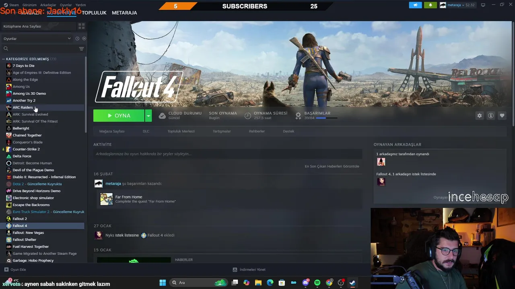This screenshot has height=289, width=515.
Task: Open Discord from the taskbar
Action: pos(305,283)
